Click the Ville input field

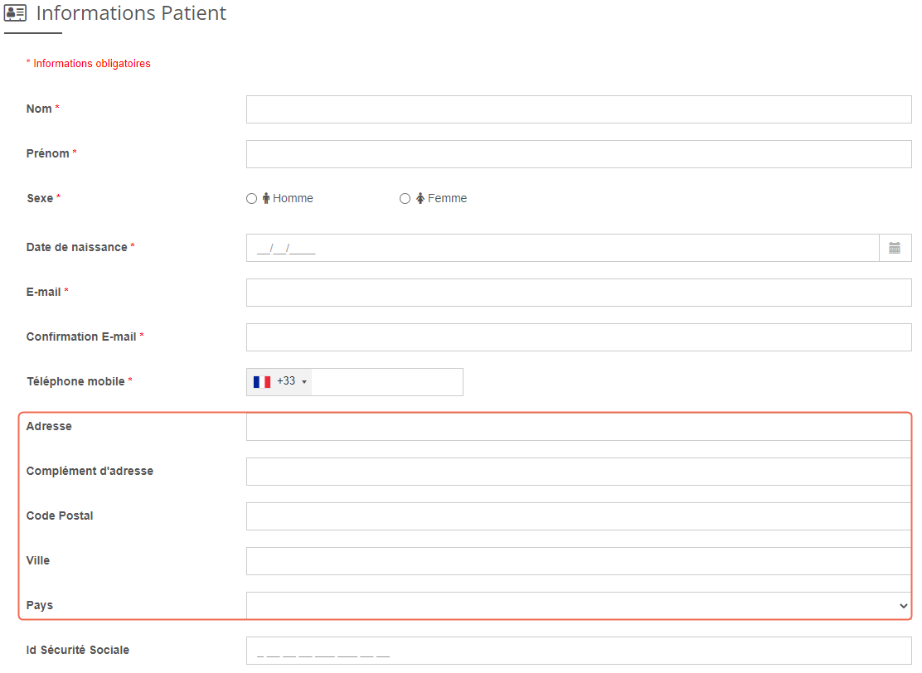578,561
